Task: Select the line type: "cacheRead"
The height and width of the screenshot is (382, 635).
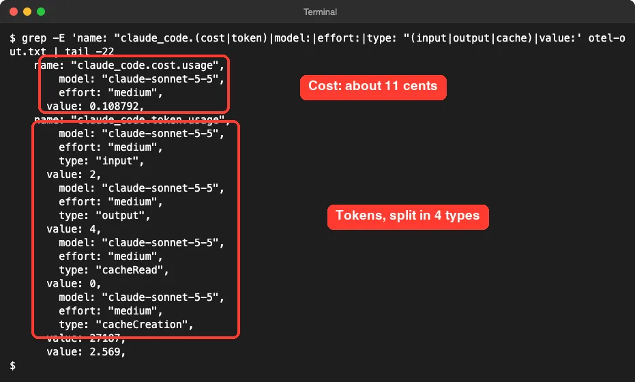Action: point(114,270)
